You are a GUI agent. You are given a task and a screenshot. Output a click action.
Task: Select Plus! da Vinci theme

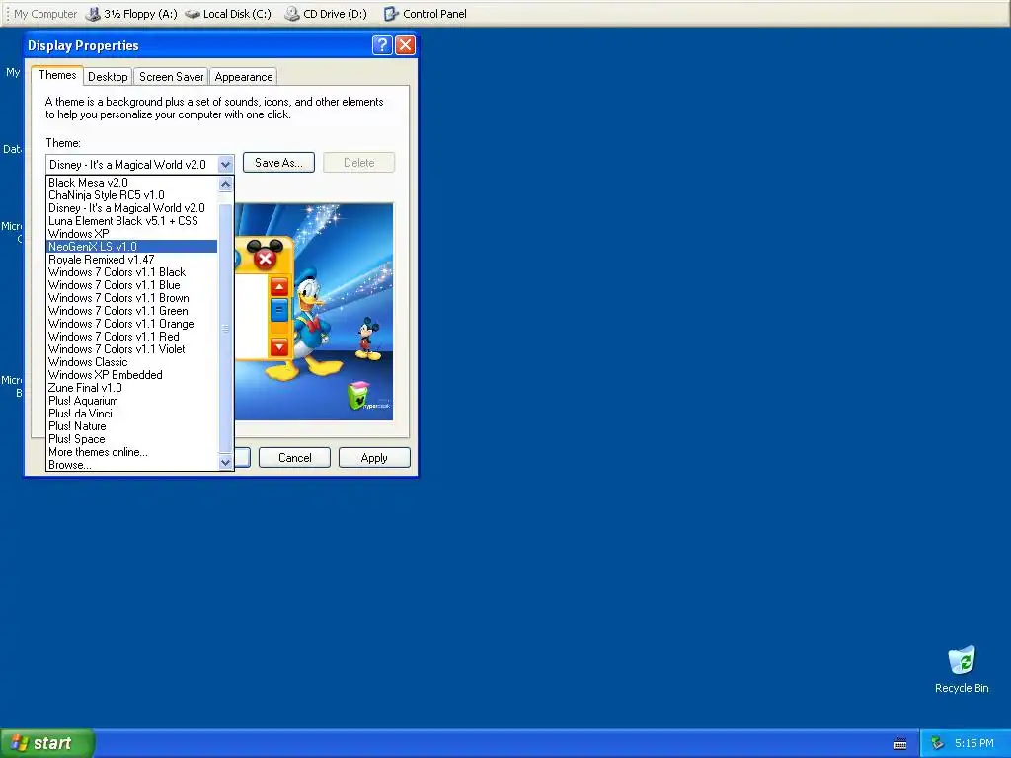pyautogui.click(x=132, y=414)
